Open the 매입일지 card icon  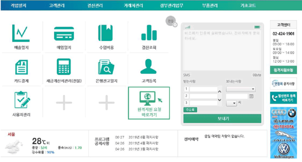tap(64, 33)
